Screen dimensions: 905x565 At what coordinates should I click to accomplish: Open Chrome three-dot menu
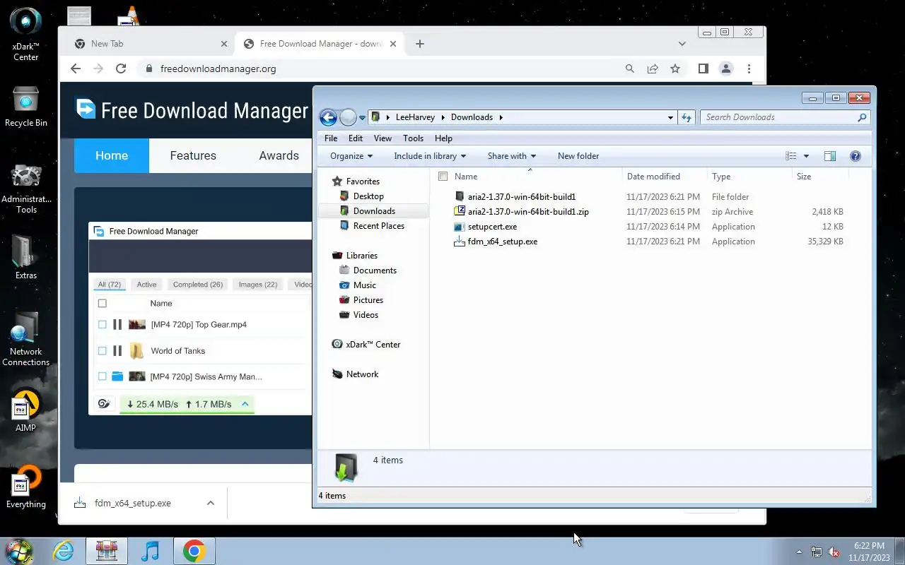coord(749,69)
